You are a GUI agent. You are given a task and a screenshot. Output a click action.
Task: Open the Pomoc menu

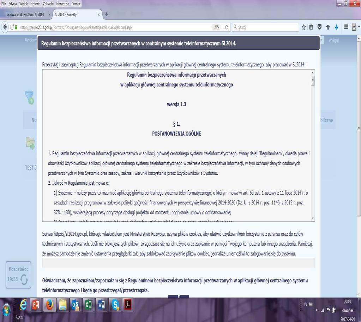[x=76, y=4]
